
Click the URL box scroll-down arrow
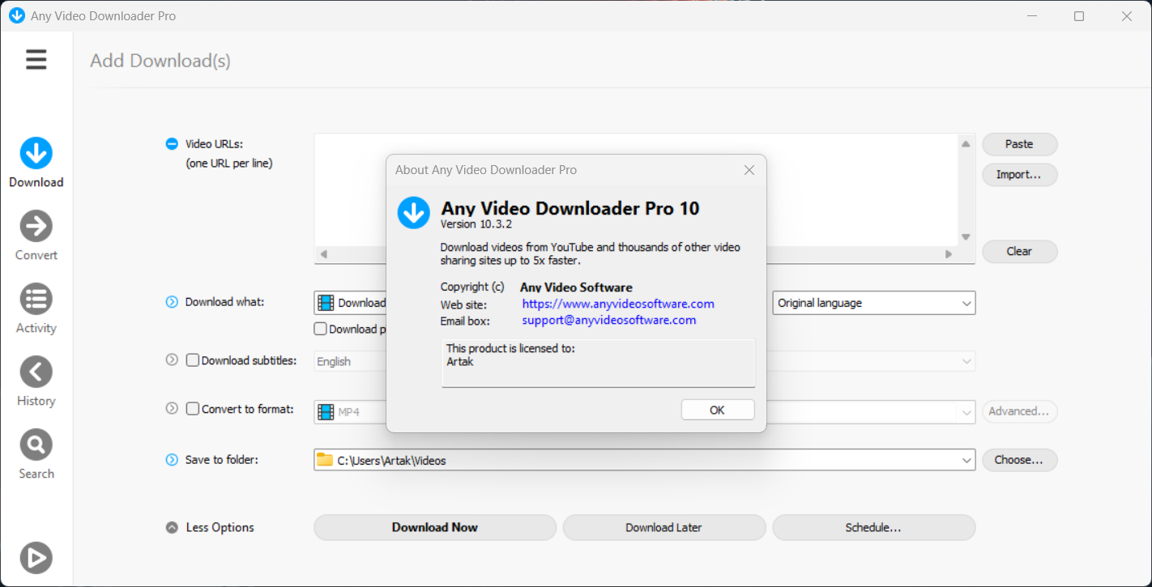(x=966, y=237)
